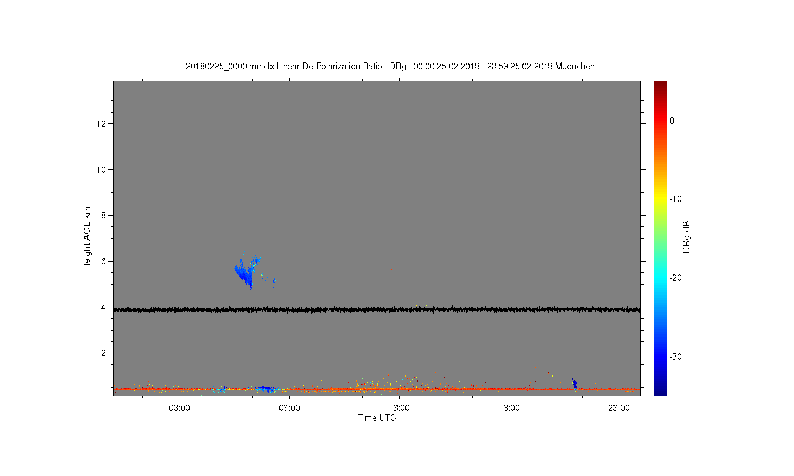Click the colorbar value -30
This screenshot has width=794, height=476.
click(675, 357)
